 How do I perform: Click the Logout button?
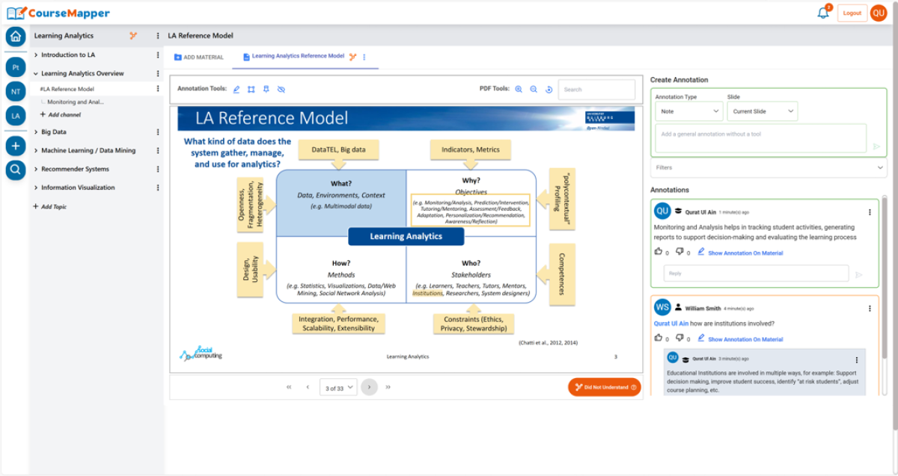(x=852, y=13)
